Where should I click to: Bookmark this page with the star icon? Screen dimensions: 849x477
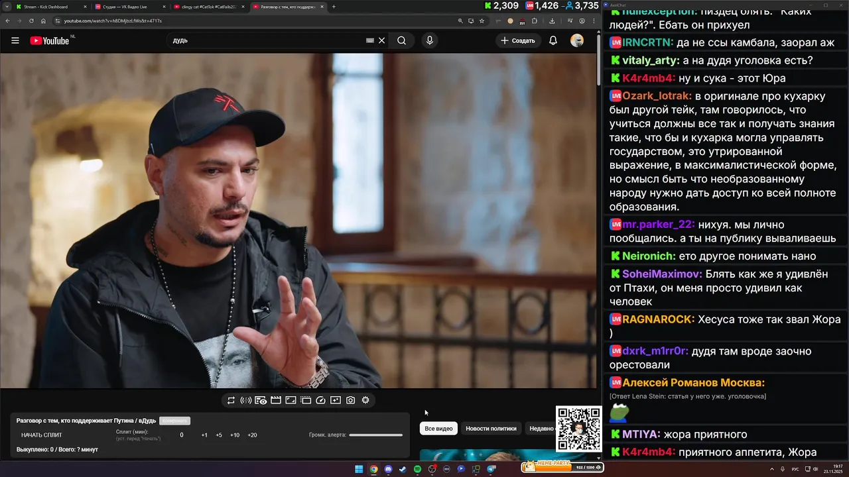point(482,21)
